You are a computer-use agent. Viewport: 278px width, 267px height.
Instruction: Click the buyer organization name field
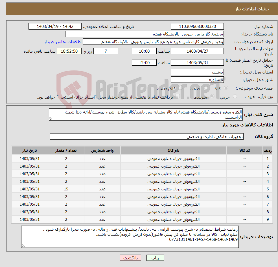(x=145, y=34)
